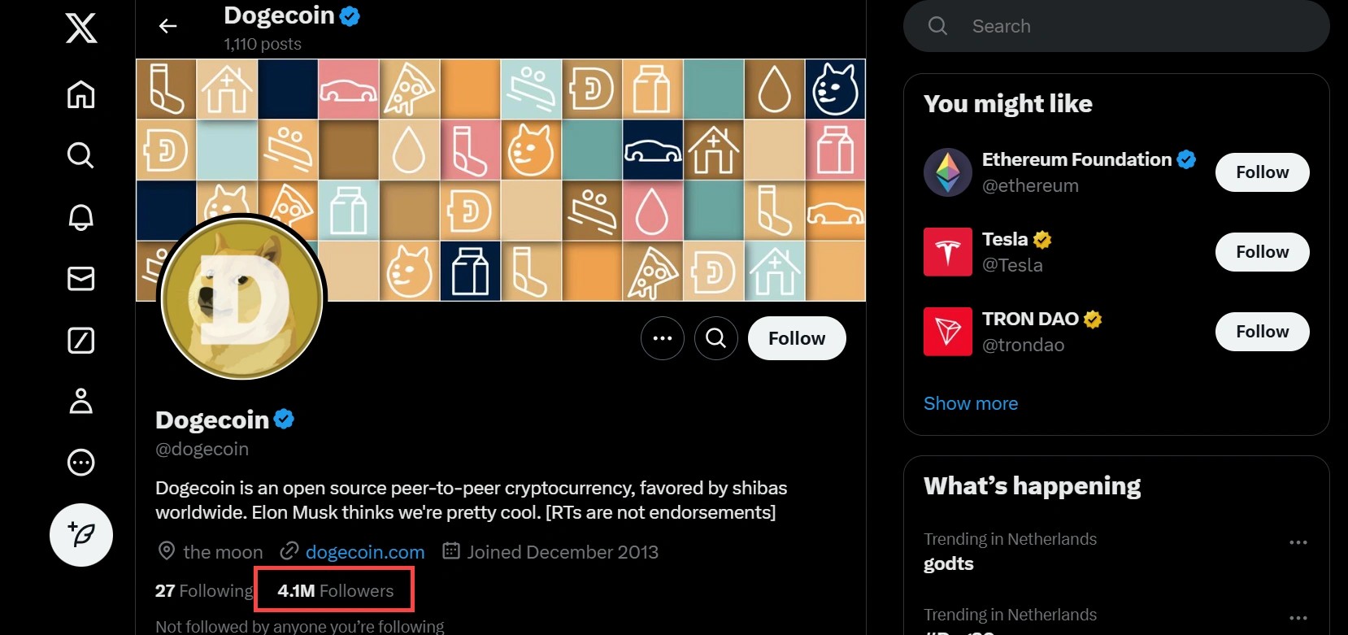Follow the Dogecoin account
This screenshot has height=635, width=1348.
pos(796,338)
